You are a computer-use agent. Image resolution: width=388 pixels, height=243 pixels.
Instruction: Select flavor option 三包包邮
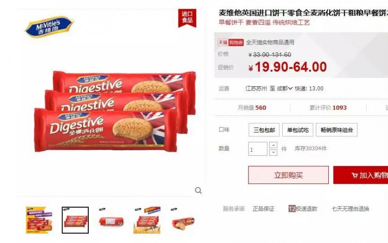(x=264, y=130)
